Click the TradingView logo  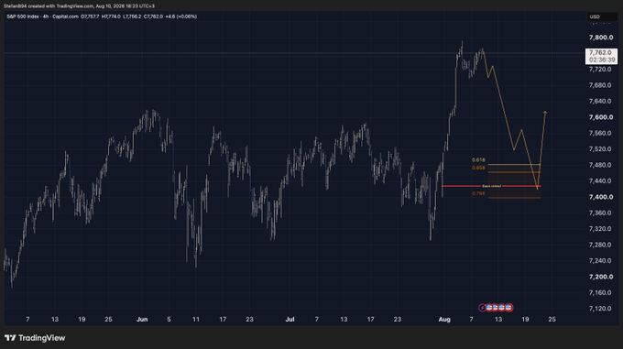point(35,338)
